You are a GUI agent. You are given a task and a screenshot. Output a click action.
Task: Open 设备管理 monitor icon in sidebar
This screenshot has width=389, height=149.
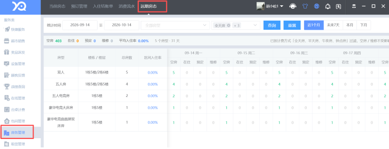point(7,64)
